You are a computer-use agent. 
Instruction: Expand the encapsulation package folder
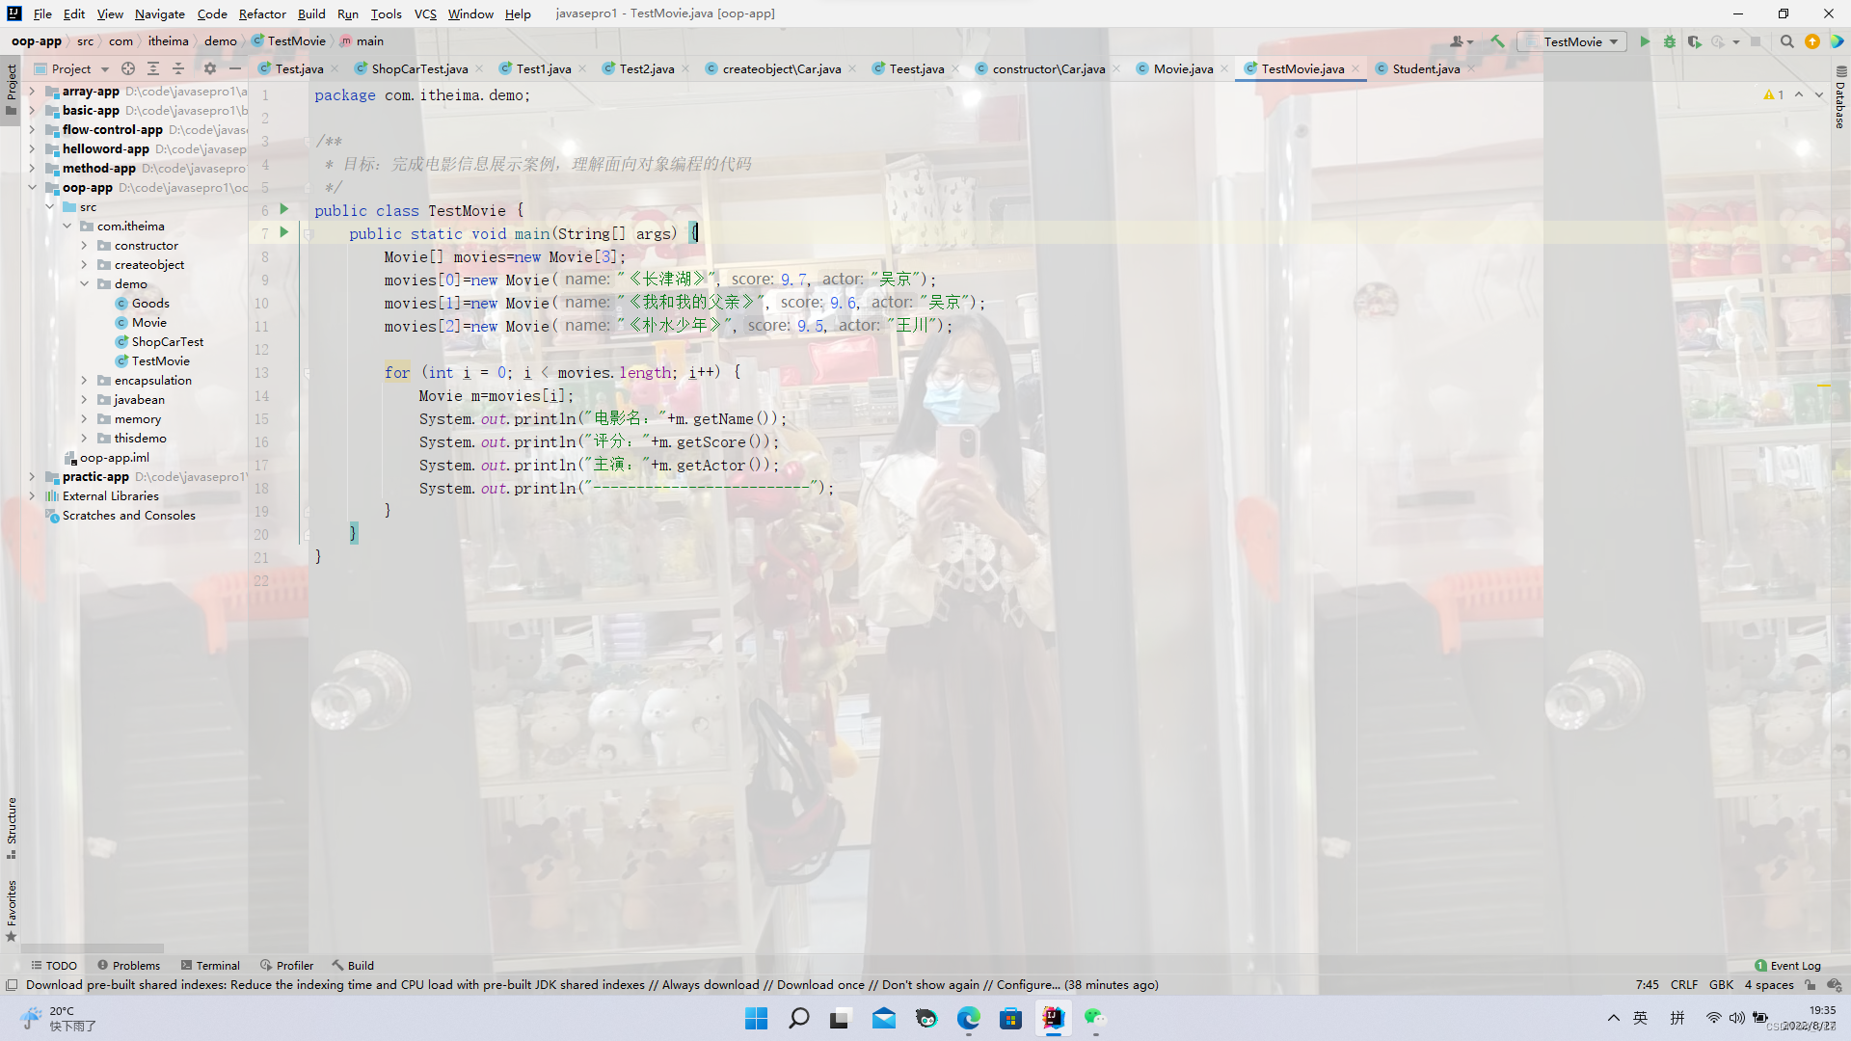tap(85, 381)
